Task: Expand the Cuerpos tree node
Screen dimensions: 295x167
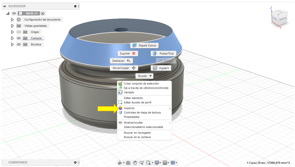Action: [13, 38]
